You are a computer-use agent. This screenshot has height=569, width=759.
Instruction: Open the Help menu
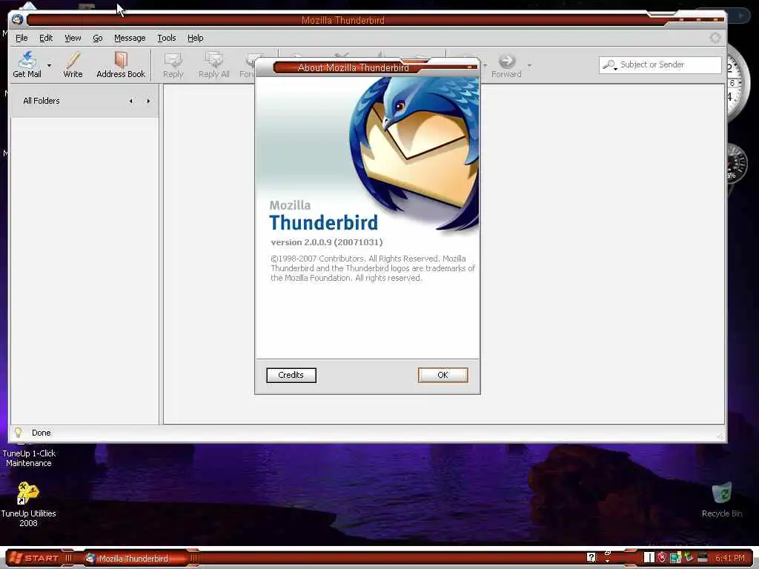click(196, 38)
